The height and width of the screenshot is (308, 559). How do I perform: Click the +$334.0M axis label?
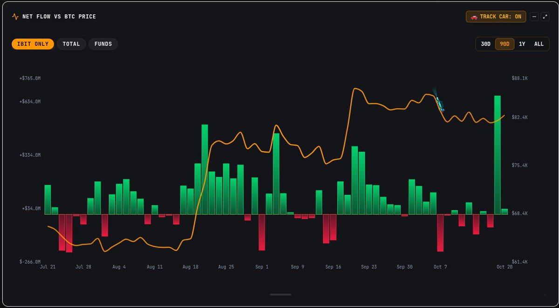pos(30,155)
